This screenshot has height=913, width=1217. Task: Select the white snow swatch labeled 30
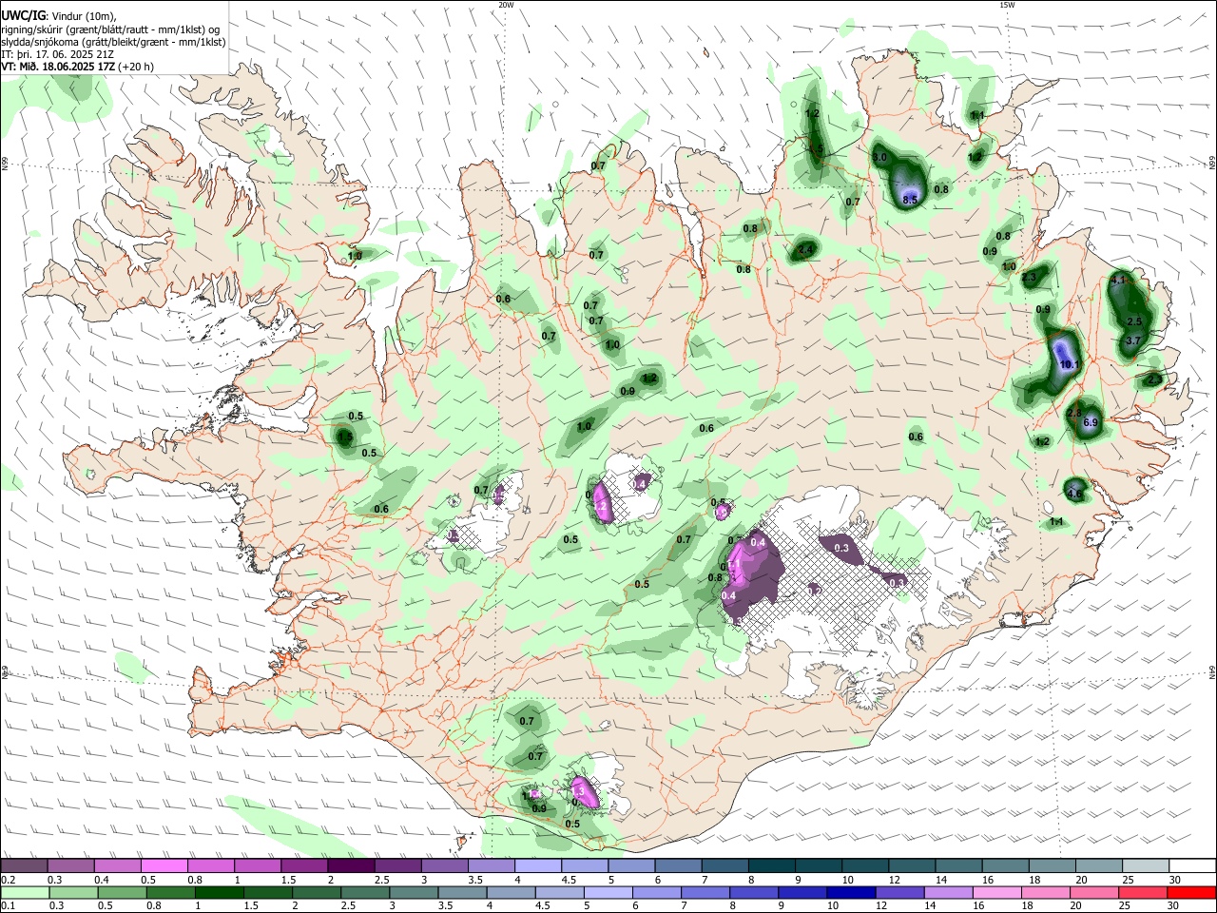tap(1193, 866)
